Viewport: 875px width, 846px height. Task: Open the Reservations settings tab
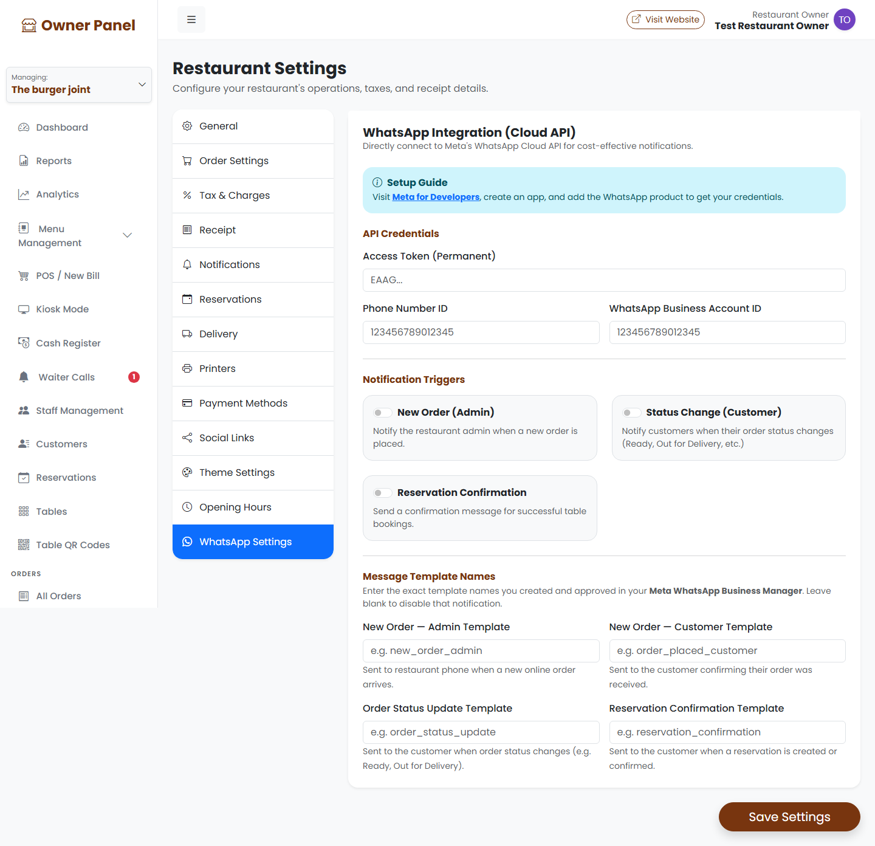pyautogui.click(x=253, y=300)
